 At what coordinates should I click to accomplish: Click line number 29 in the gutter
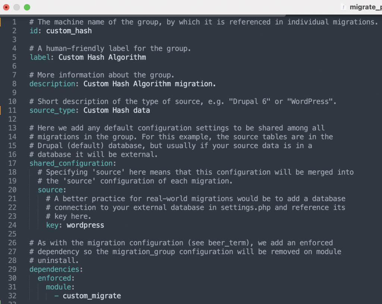pos(12,269)
